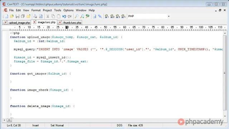Image resolution: width=229 pixels, height=129 pixels.
Task: Click the Save All icon
Action: tap(23, 16)
